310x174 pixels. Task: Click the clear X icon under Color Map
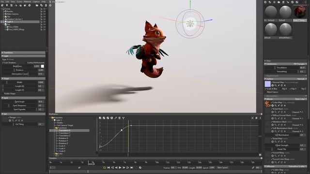point(285,105)
